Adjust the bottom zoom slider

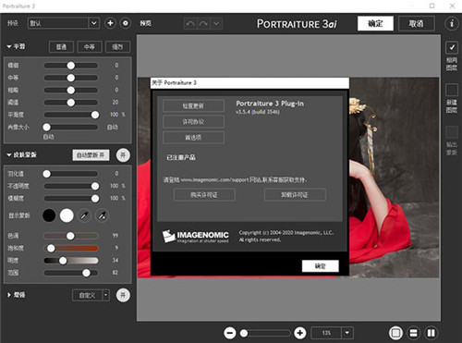pyautogui.click(x=265, y=333)
